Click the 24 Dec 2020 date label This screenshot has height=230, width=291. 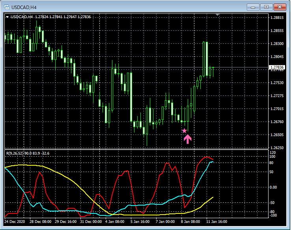tap(15, 222)
